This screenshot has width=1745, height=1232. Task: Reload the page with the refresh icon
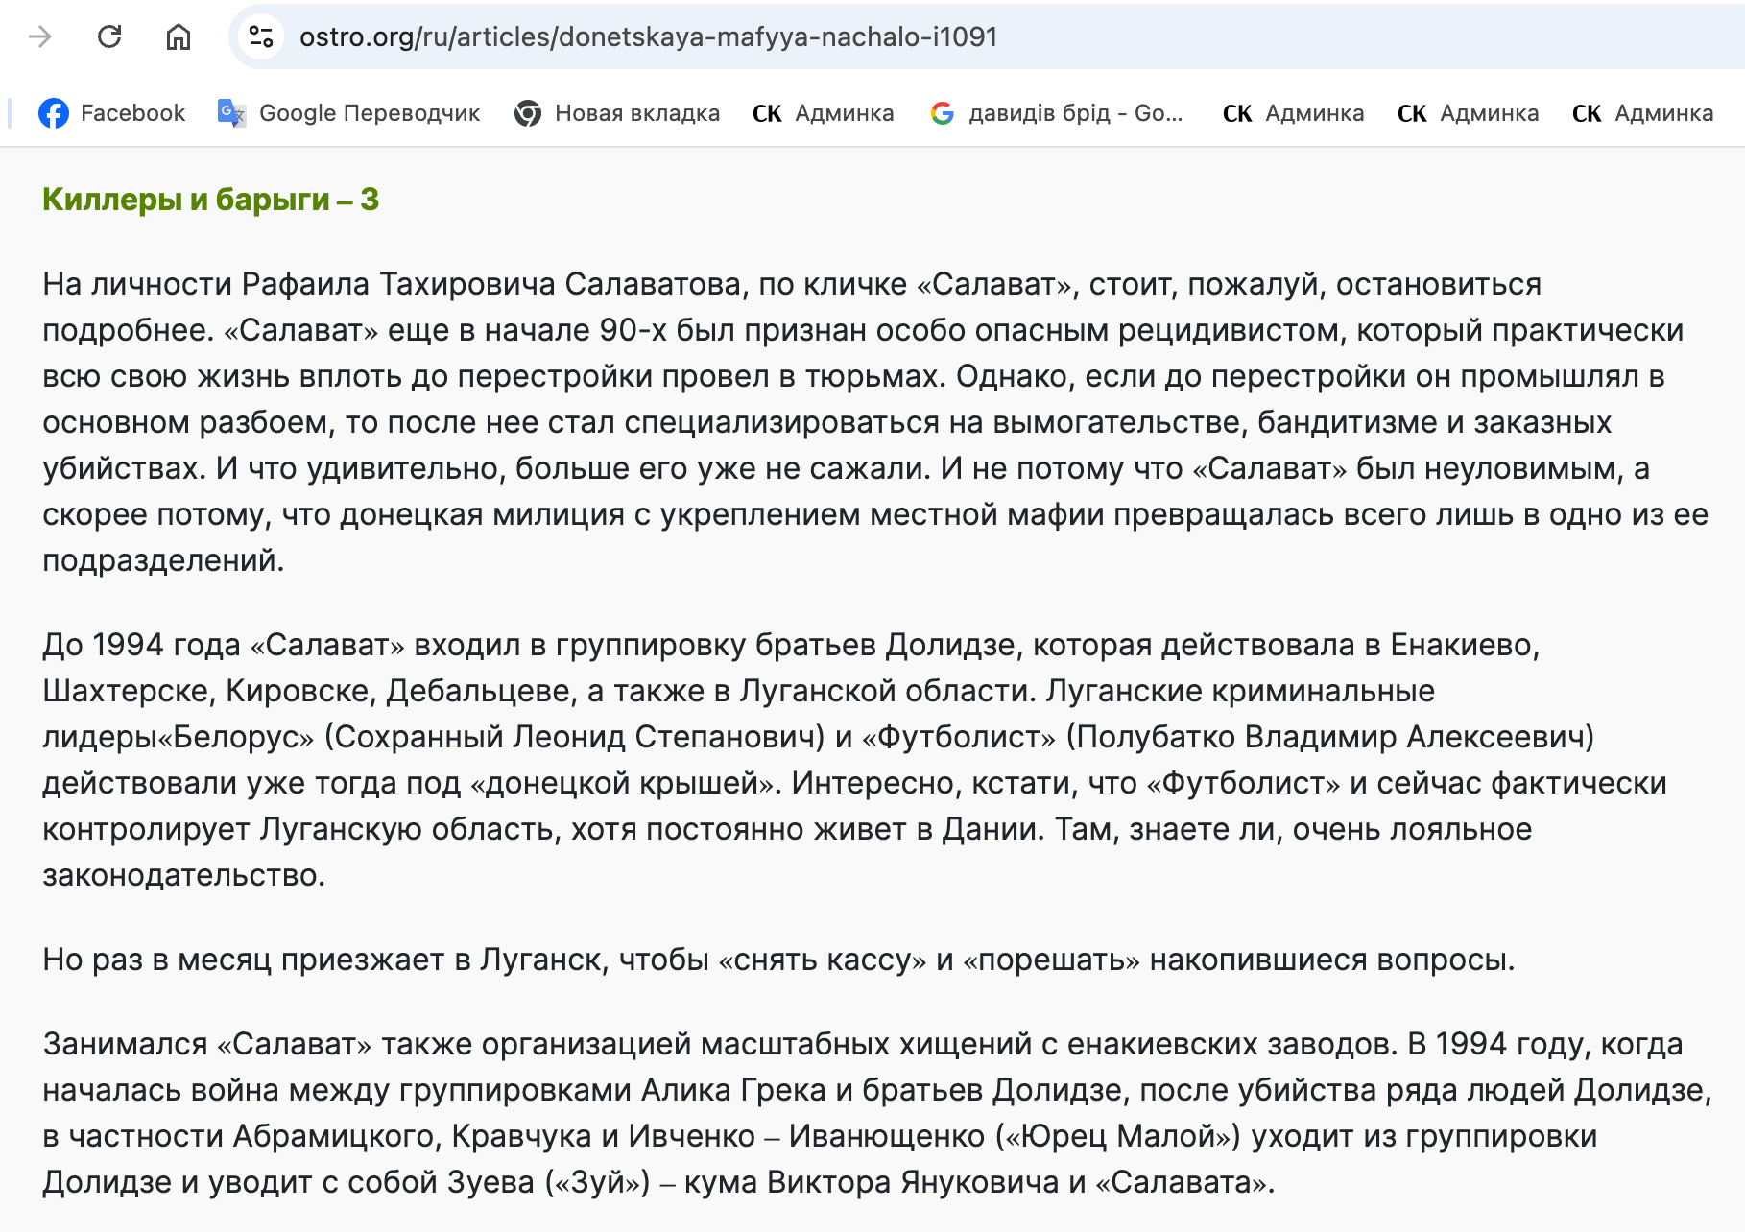click(x=109, y=37)
